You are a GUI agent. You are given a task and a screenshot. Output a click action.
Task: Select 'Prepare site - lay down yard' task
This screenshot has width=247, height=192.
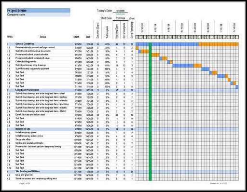pos(38,147)
